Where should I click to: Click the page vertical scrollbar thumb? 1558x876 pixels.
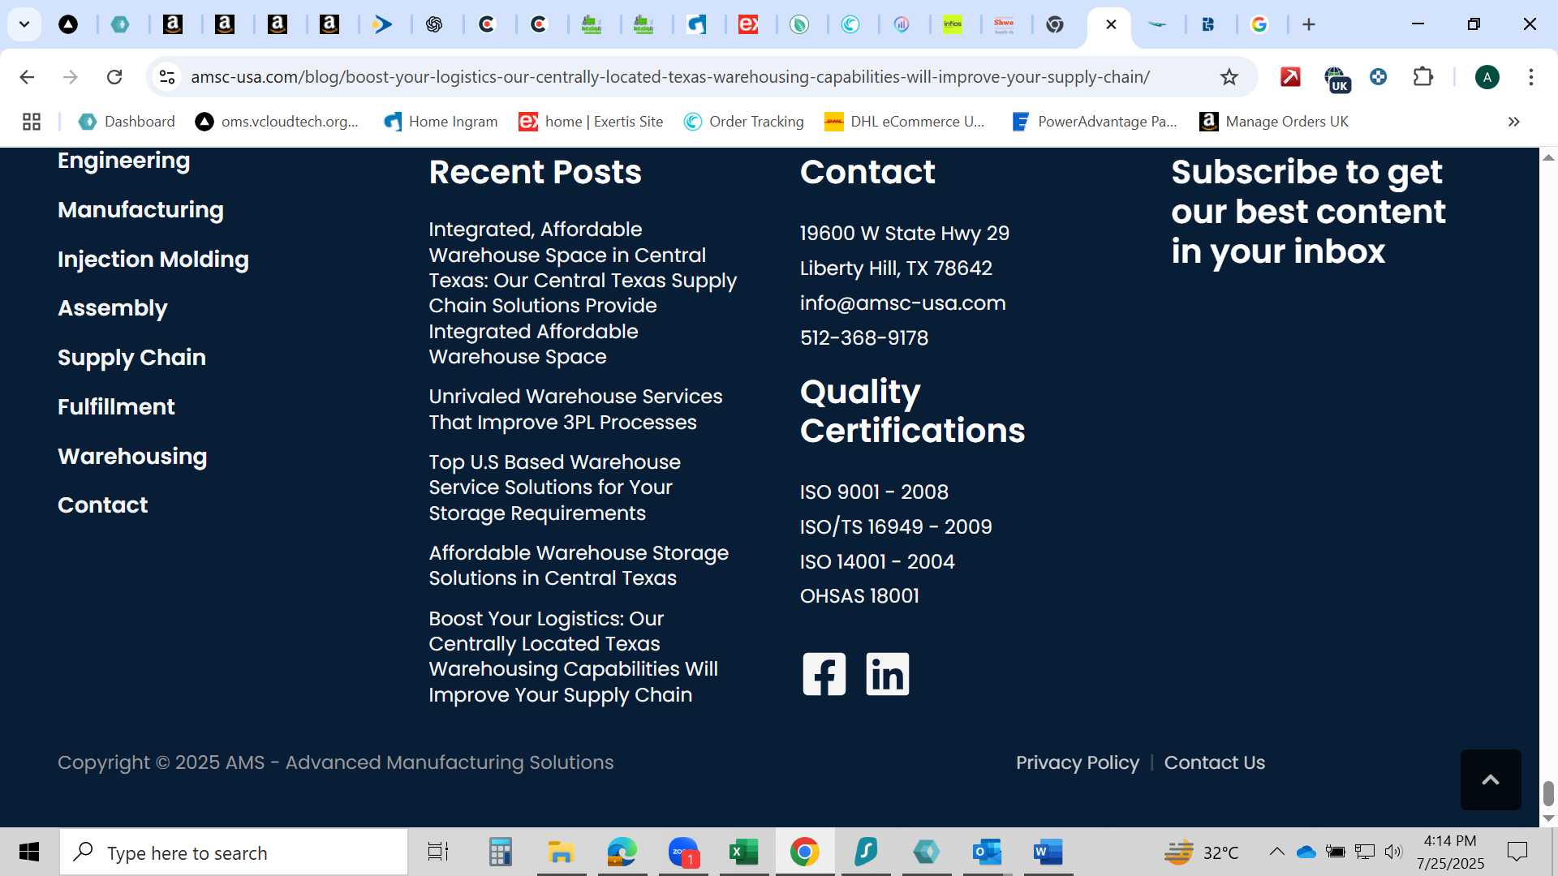click(1547, 793)
